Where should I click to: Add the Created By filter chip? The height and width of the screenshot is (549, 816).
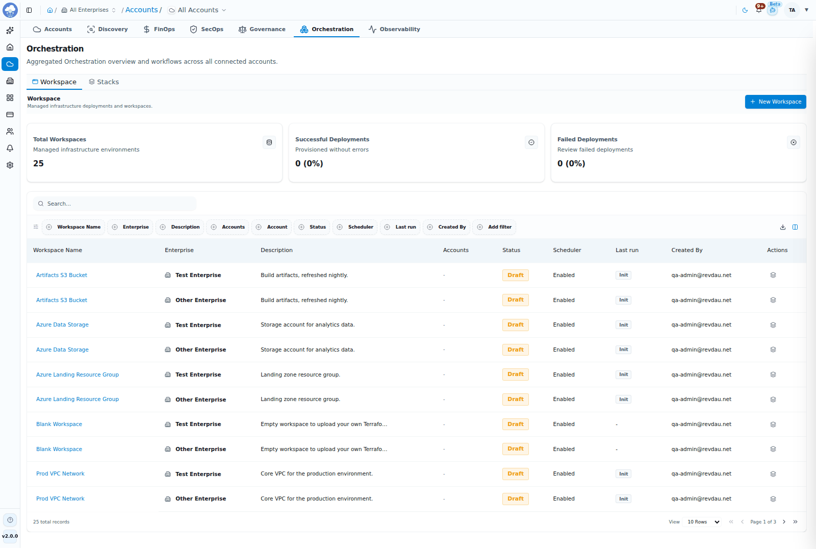(x=446, y=227)
